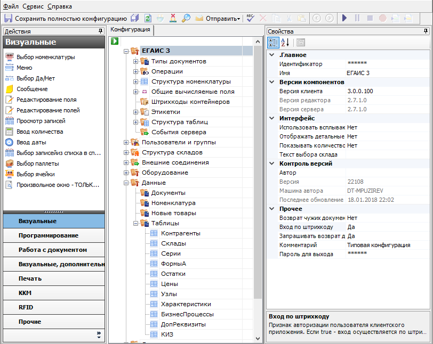Select the Ввод количества calculator icon
The width and height of the screenshot is (433, 344).
point(10,132)
